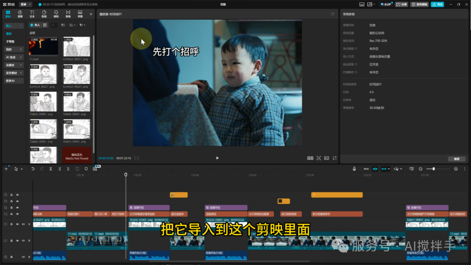Select the 11.mp4 media thumbnail

point(43,46)
